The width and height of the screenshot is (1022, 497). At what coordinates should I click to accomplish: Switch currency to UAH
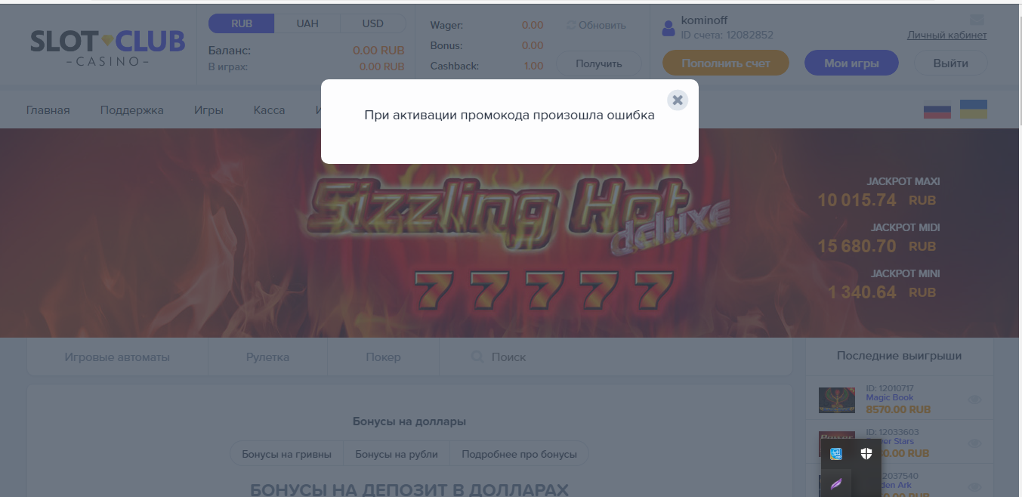(x=307, y=23)
